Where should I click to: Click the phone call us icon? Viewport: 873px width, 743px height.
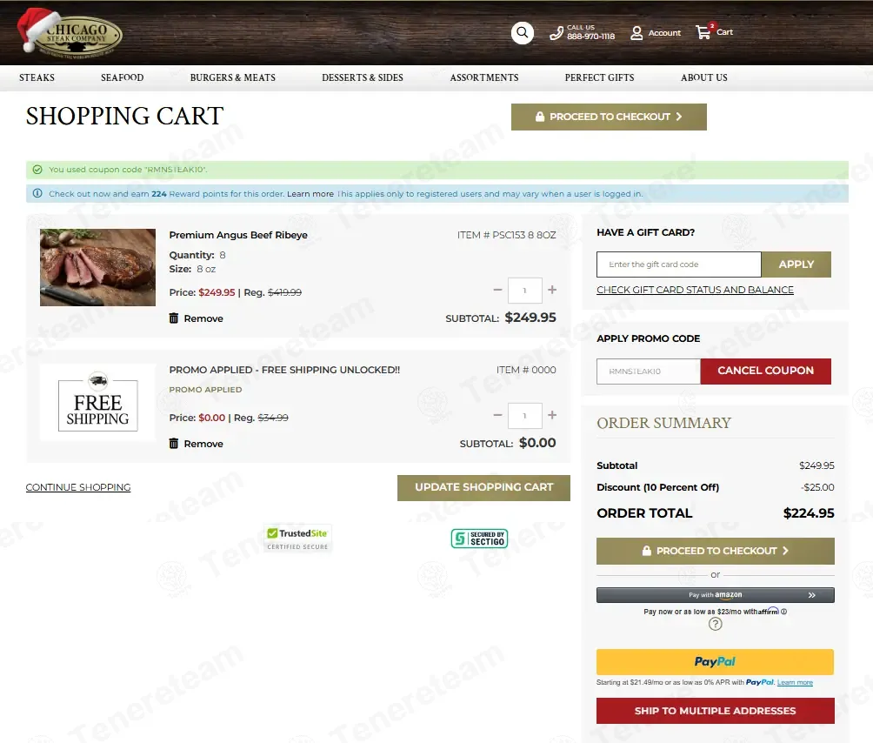556,33
